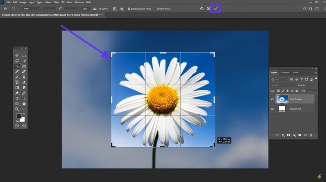Enable Content-Aware checkbox
Viewport: 326px width, 182px height.
(155, 9)
